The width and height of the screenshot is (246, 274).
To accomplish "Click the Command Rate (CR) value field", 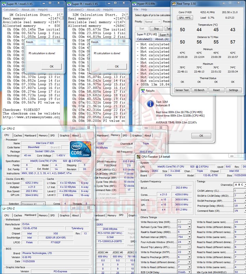I will click(240, 211).
